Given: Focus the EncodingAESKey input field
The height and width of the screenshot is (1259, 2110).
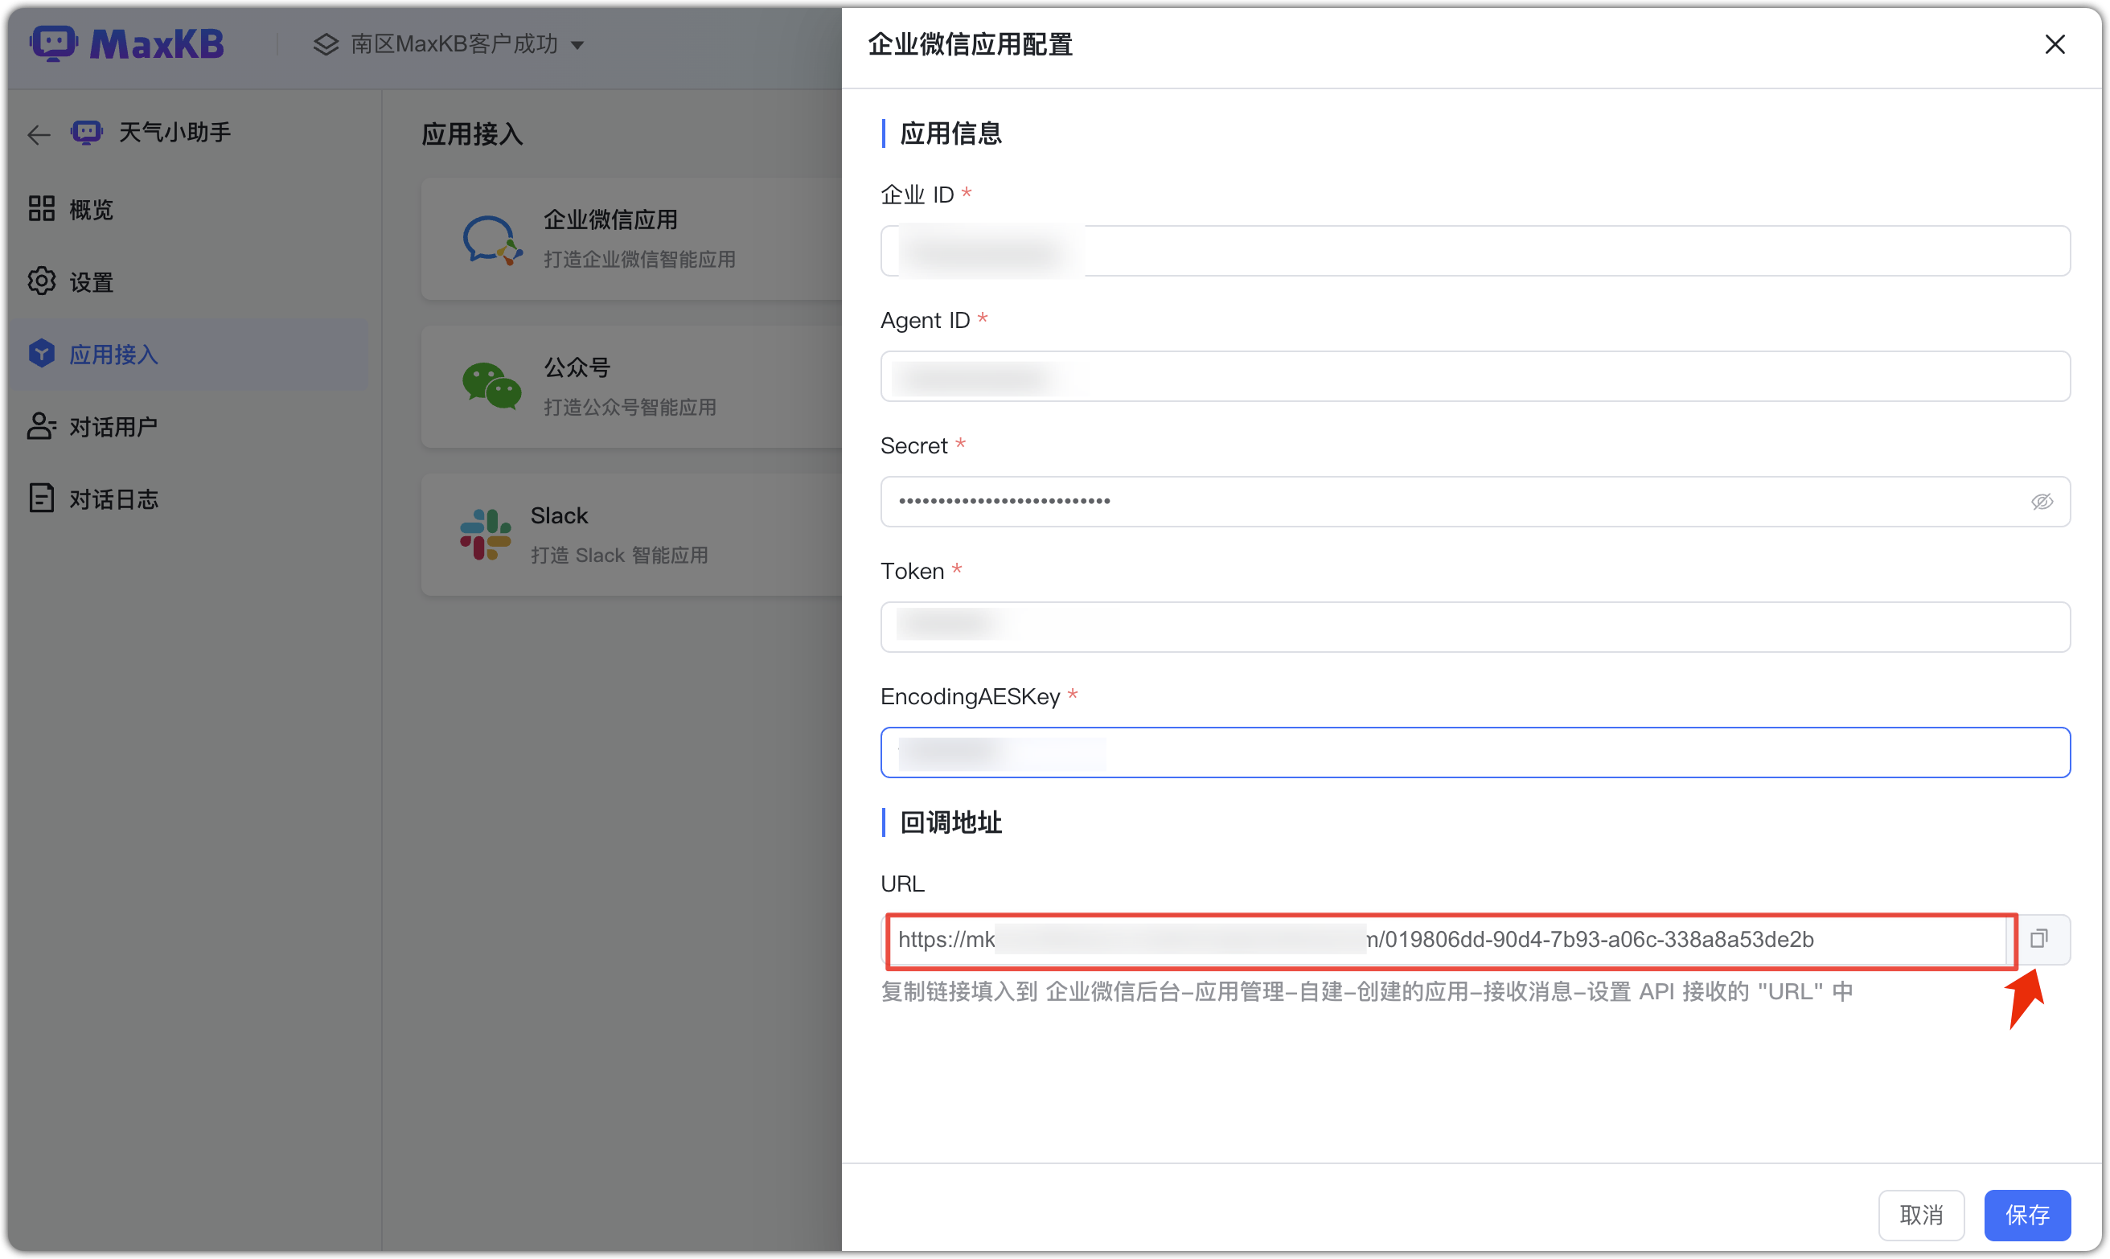Looking at the screenshot, I should click(1476, 753).
